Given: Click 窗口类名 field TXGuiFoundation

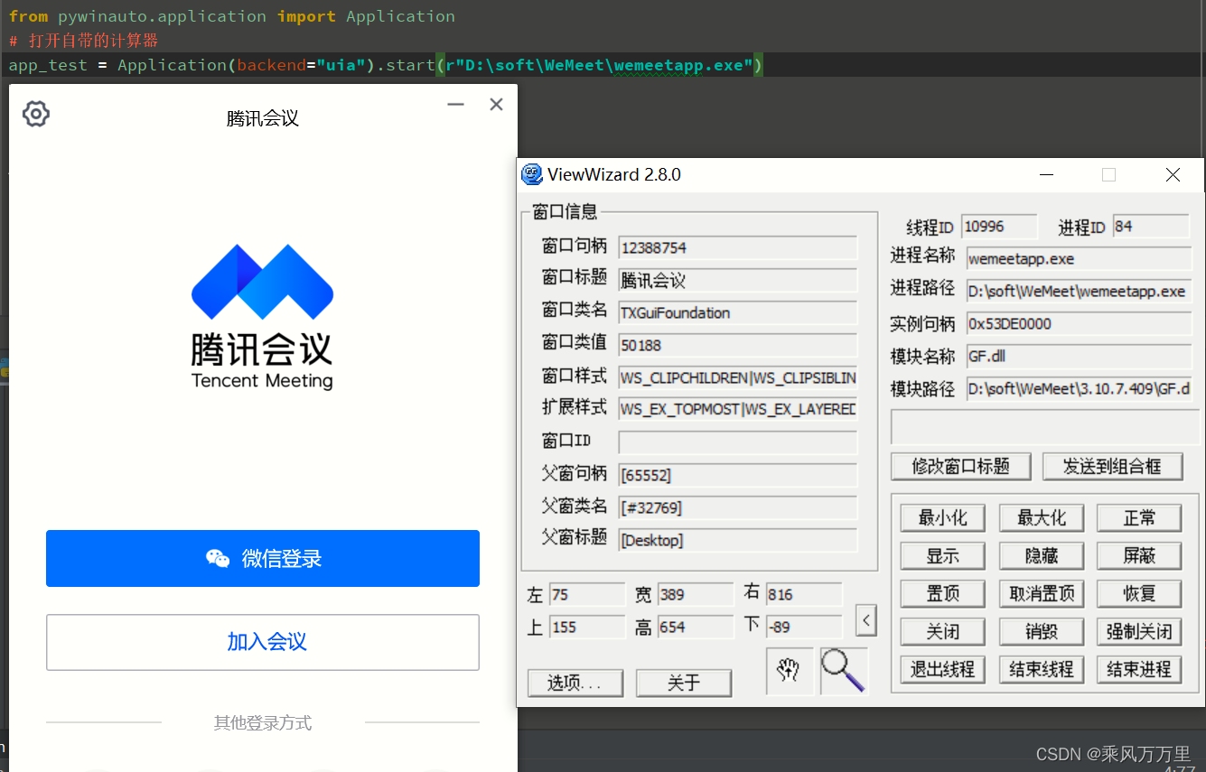Looking at the screenshot, I should (x=738, y=312).
